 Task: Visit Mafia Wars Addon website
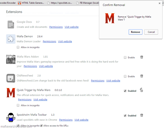(46, 66)
